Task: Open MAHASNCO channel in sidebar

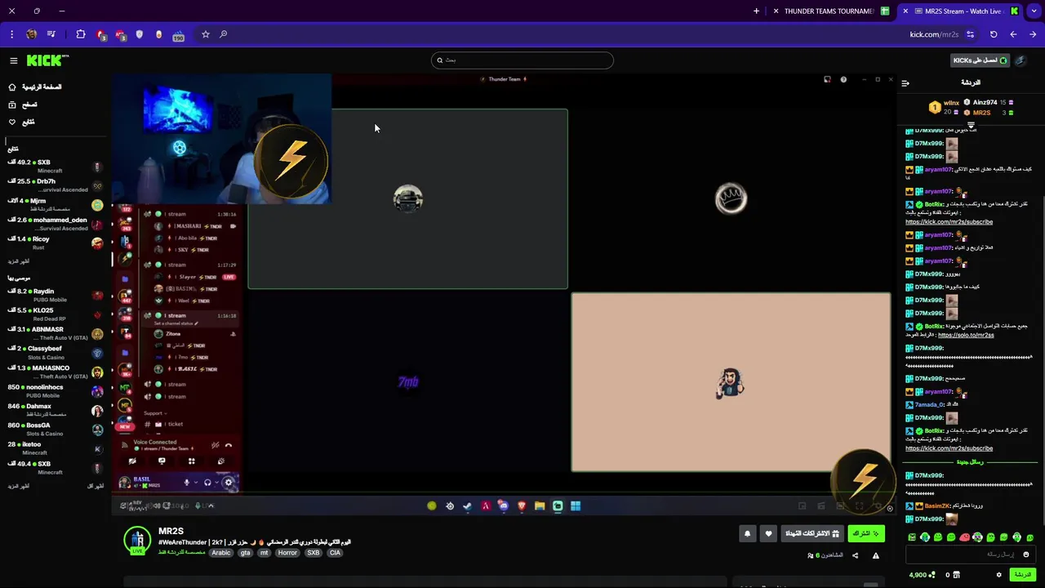Action: (55, 372)
